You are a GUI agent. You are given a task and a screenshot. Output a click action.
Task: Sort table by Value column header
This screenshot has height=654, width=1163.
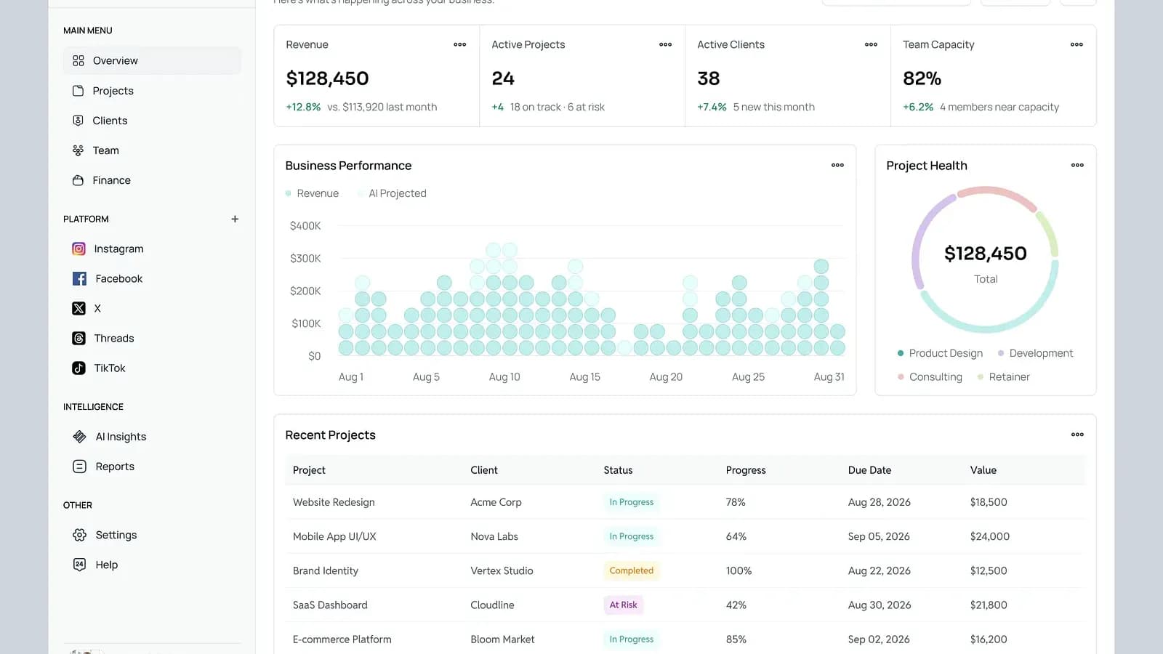click(983, 470)
